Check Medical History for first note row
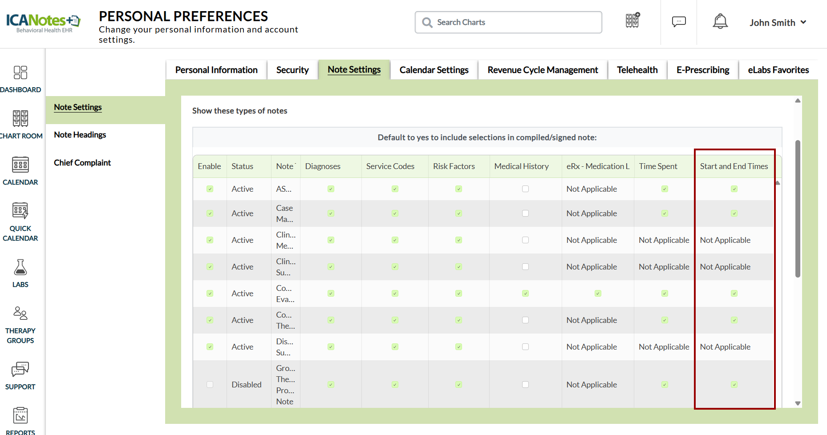Viewport: 827px width, 435px height. tap(526, 189)
